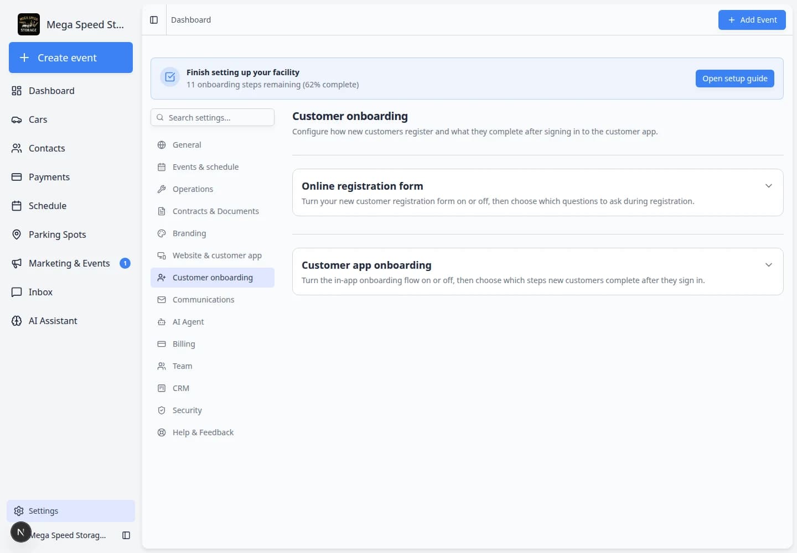The width and height of the screenshot is (797, 553).
Task: Click the Dashboard breadcrumb
Action: [x=191, y=20]
